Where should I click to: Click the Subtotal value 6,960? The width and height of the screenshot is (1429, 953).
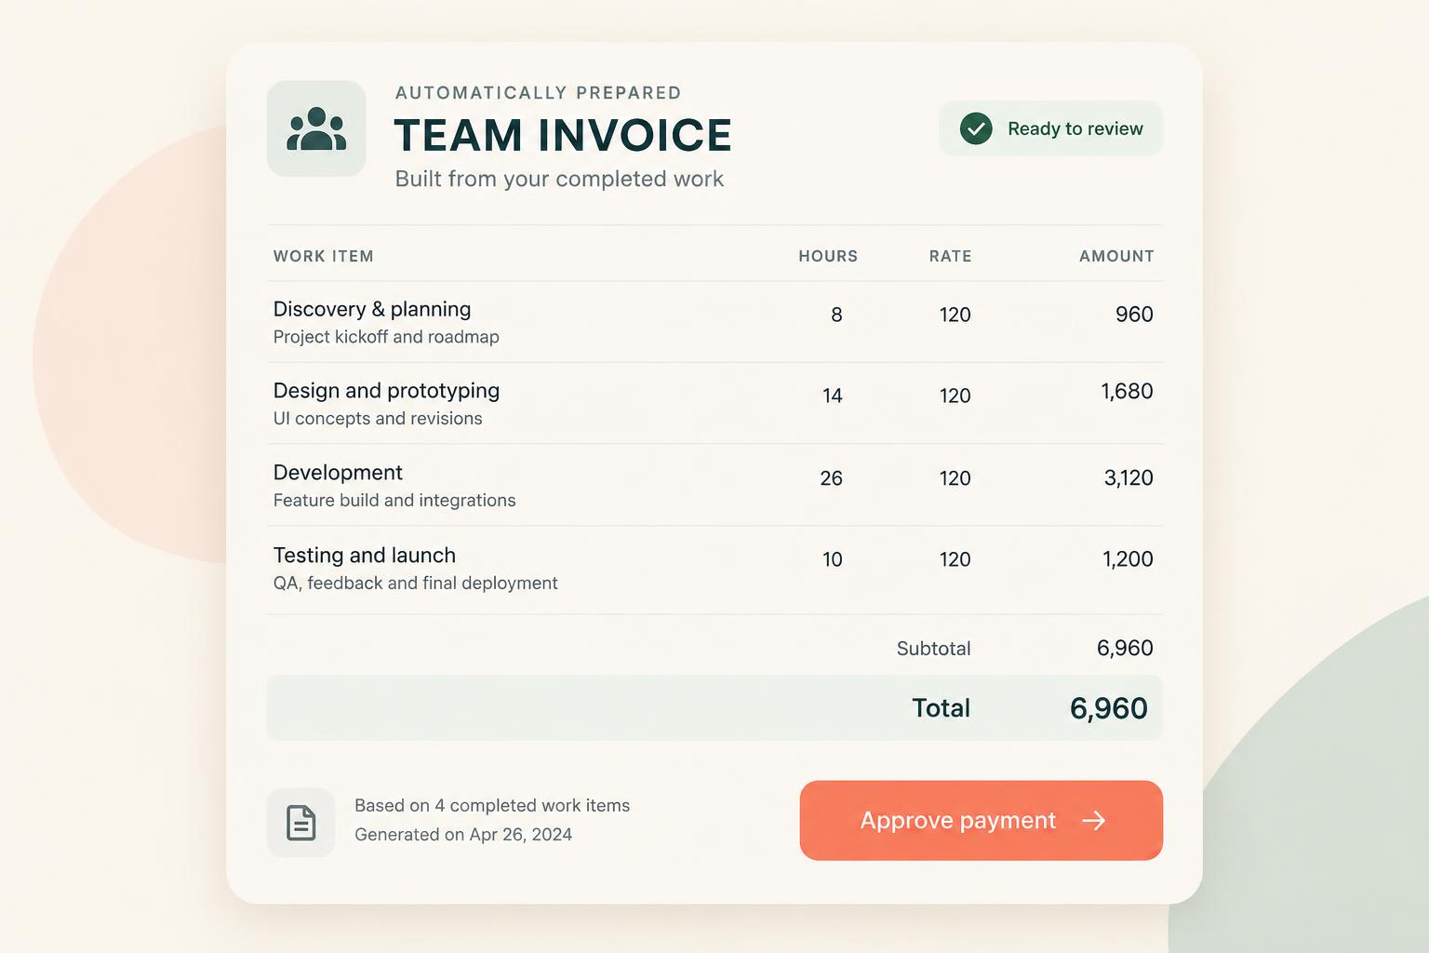1125,648
